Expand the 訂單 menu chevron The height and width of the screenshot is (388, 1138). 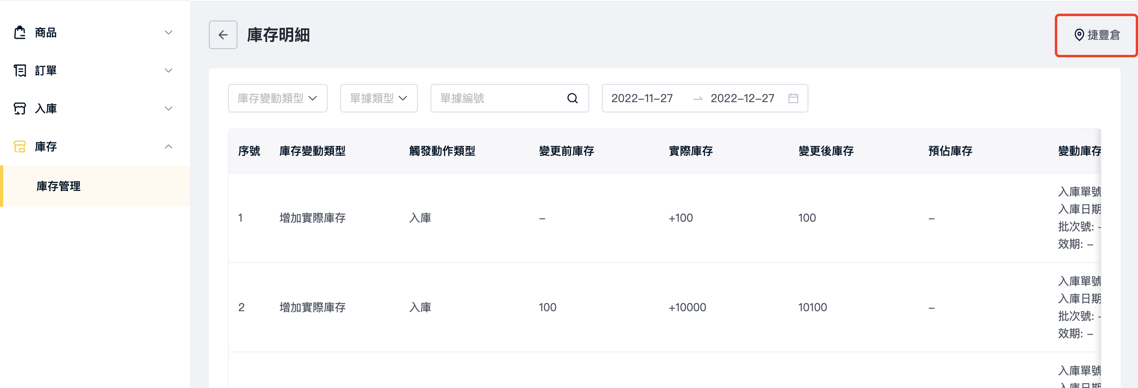click(x=168, y=71)
